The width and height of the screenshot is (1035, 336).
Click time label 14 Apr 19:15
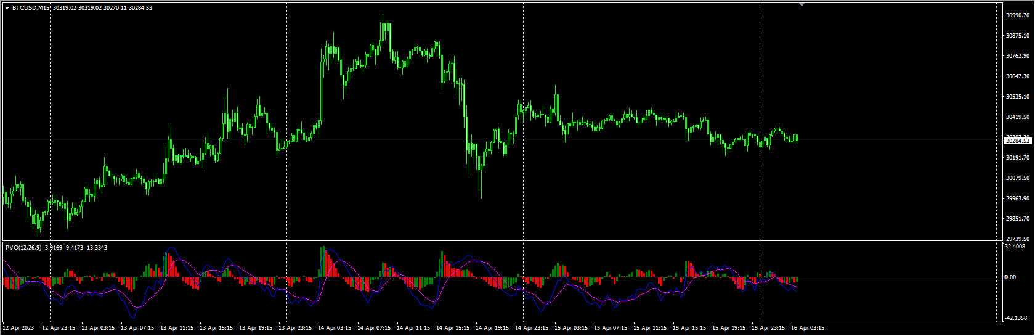(492, 328)
